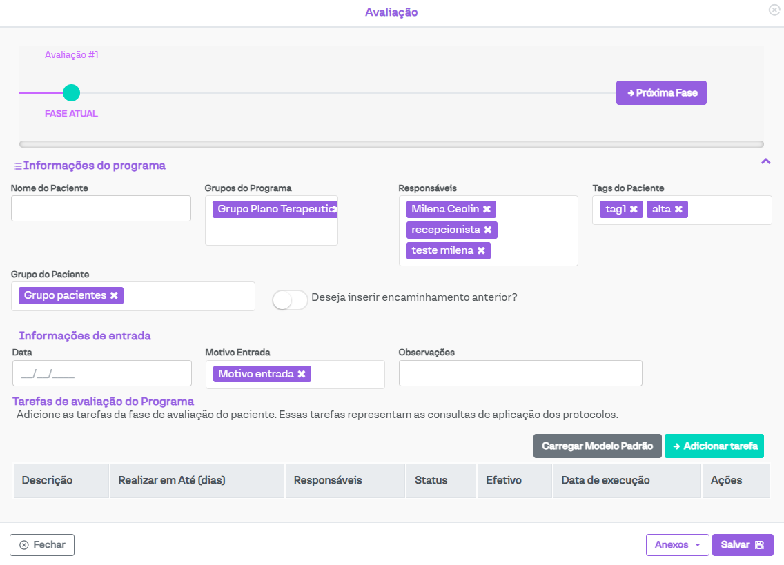
Task: Remove the Grupo Plano Terapeutico tag
Action: [x=335, y=209]
